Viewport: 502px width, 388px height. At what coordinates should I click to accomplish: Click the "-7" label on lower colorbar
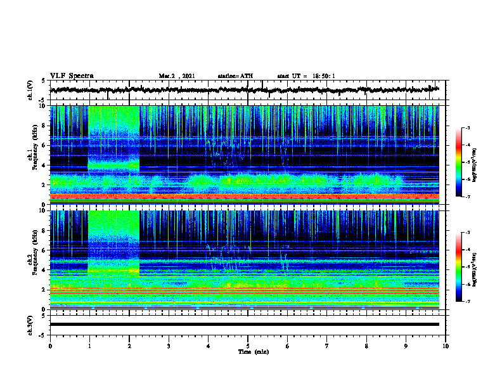[x=468, y=301]
